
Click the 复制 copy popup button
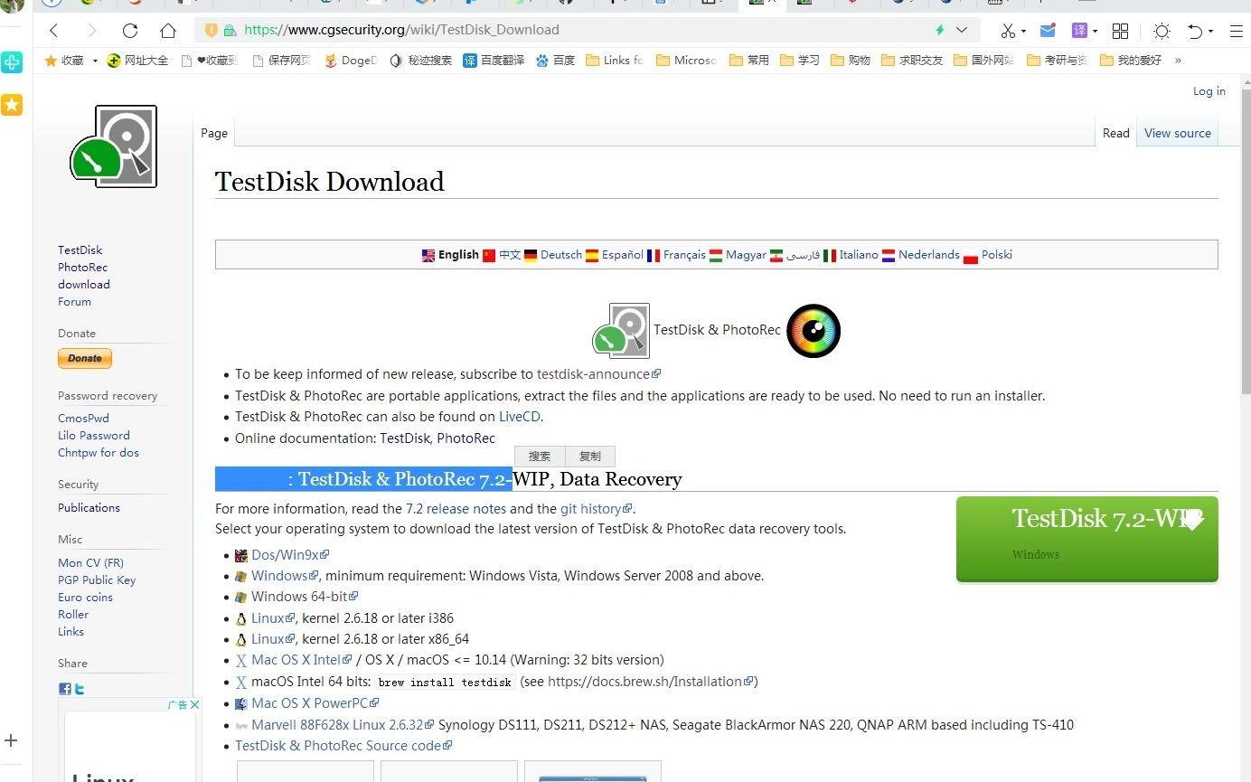pyautogui.click(x=590, y=457)
